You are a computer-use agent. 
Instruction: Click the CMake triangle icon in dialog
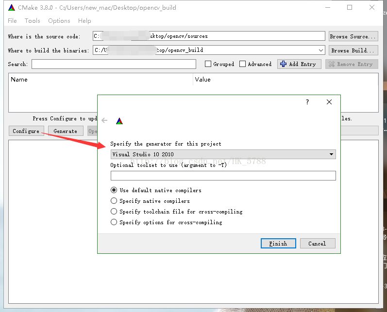tap(119, 121)
